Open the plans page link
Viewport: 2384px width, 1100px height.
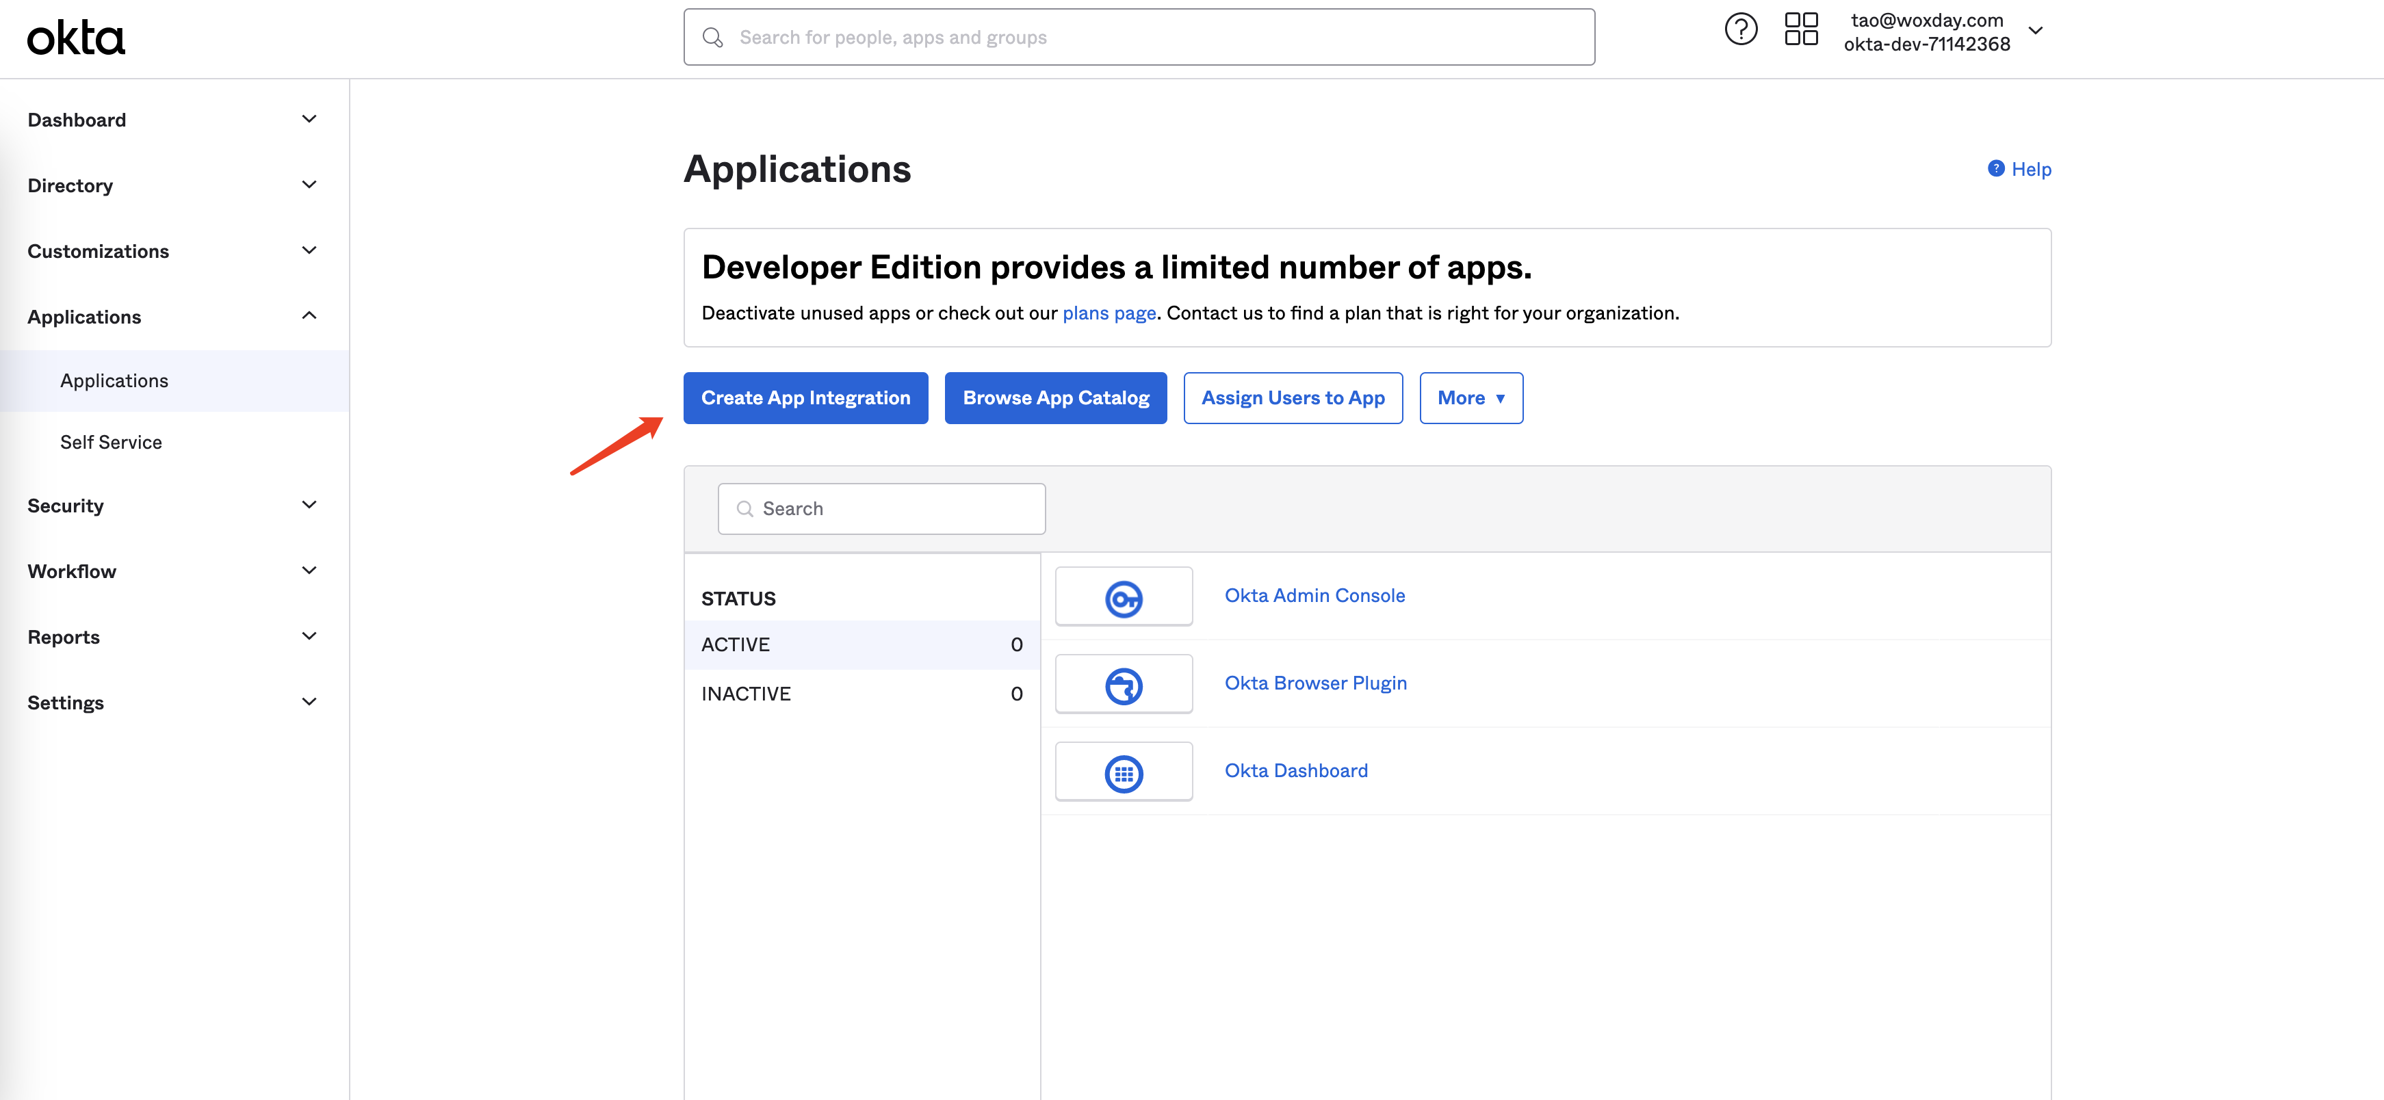[x=1109, y=313]
